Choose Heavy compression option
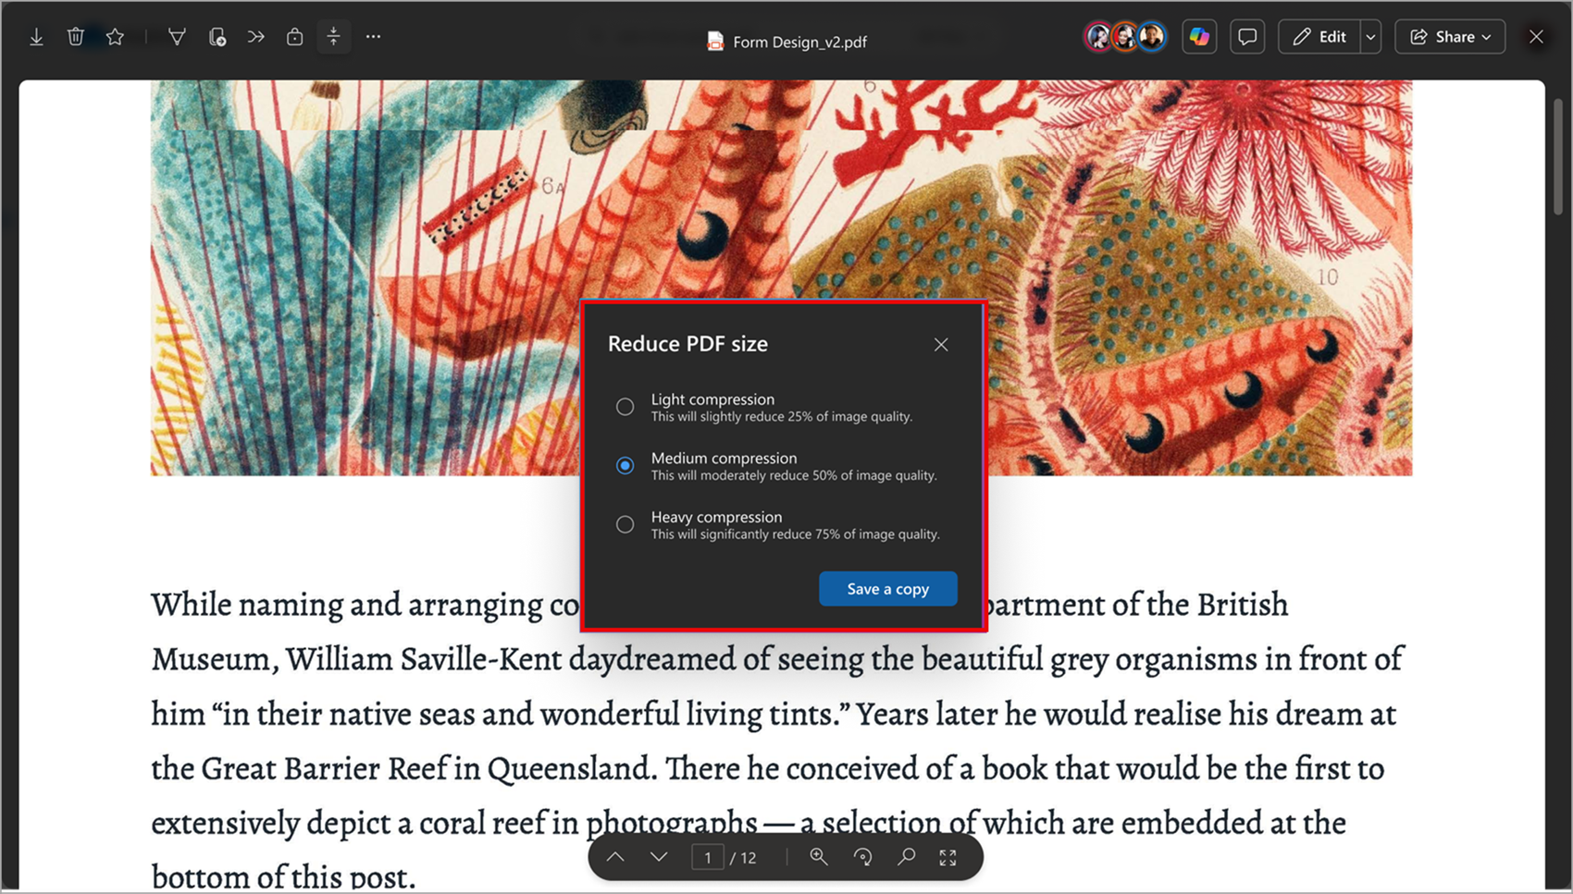The height and width of the screenshot is (894, 1573). click(x=625, y=524)
